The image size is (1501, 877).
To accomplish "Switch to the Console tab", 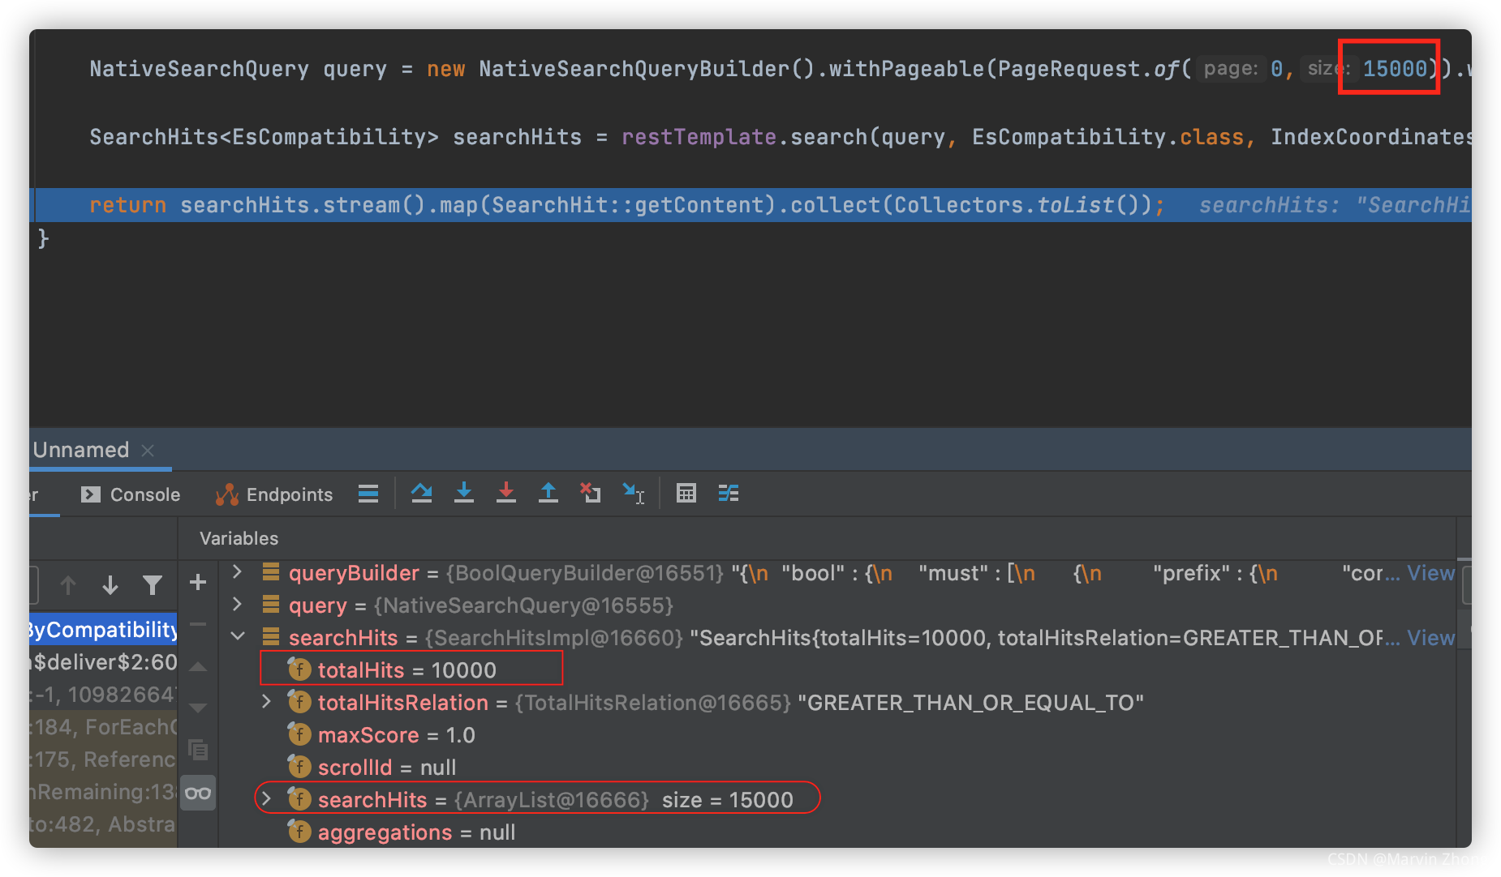I will (x=130, y=494).
